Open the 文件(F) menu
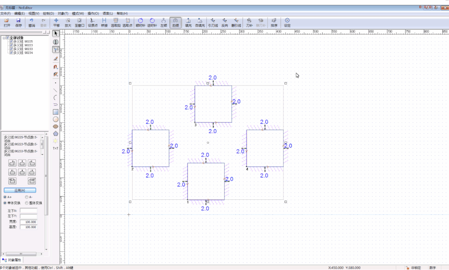 [5, 13]
